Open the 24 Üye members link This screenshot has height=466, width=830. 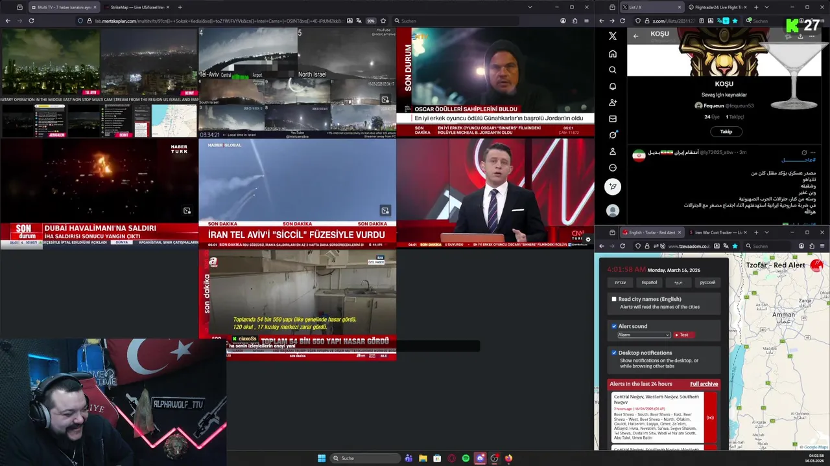coord(712,117)
